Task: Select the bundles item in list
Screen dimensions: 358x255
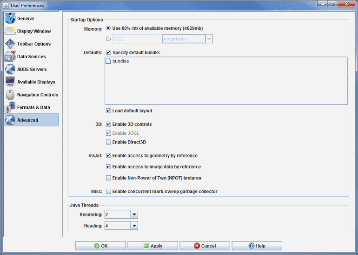Action: (120, 61)
